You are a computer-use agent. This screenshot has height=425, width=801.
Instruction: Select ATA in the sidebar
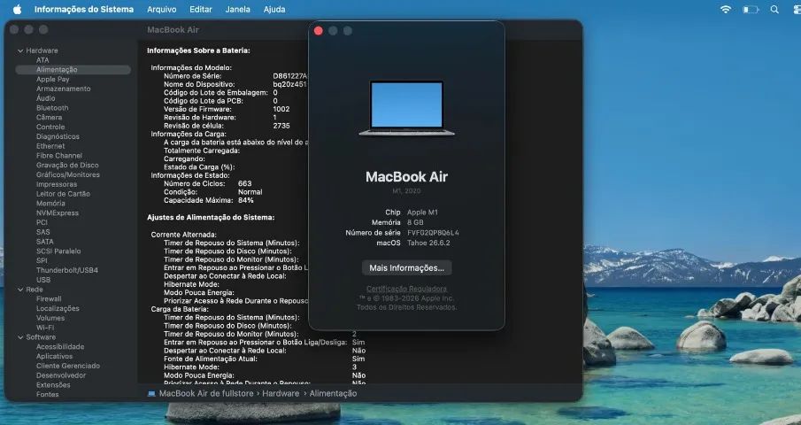(42, 60)
